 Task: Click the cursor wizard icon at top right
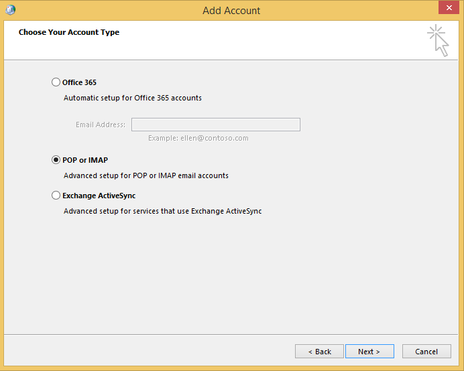pos(439,41)
